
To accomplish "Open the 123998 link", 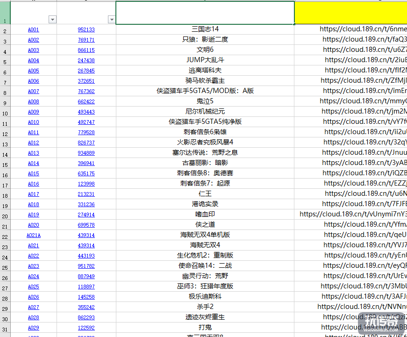I will pos(86,184).
